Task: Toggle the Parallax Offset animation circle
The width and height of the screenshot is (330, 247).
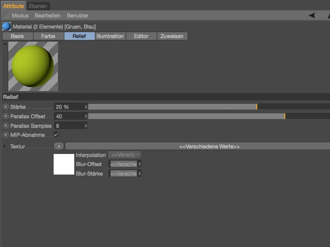Action: pyautogui.click(x=6, y=116)
